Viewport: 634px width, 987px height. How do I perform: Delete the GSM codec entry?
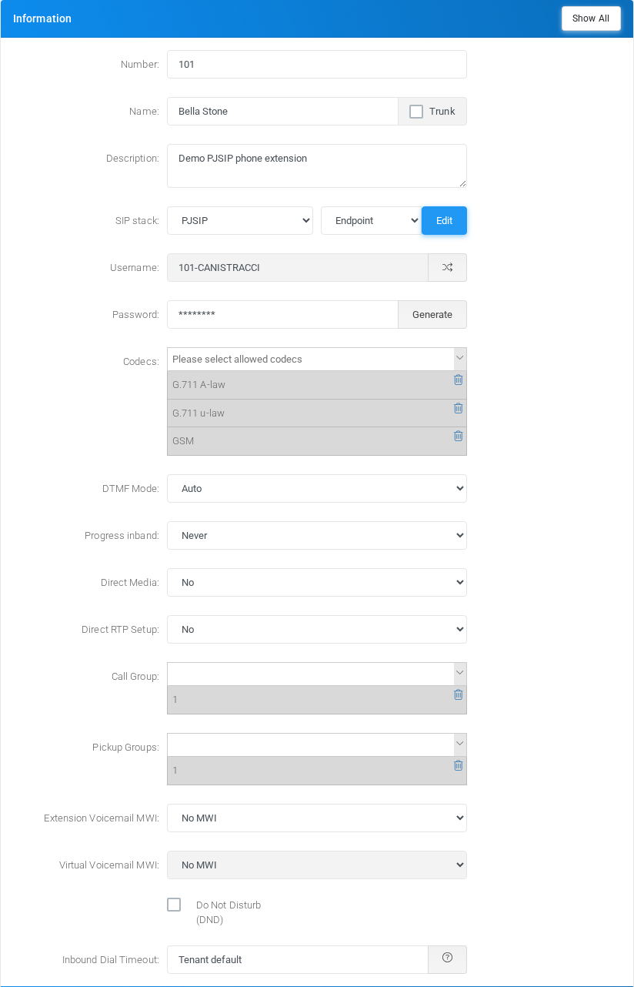pos(459,436)
